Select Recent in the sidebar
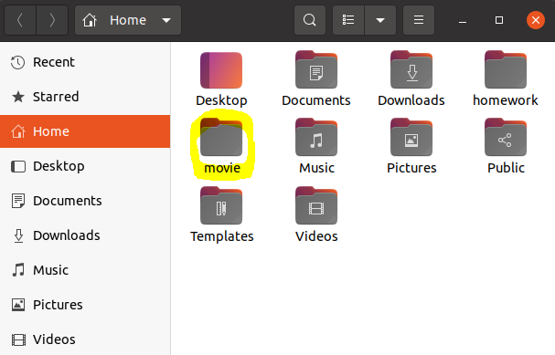This screenshot has height=355, width=555. pyautogui.click(x=85, y=62)
